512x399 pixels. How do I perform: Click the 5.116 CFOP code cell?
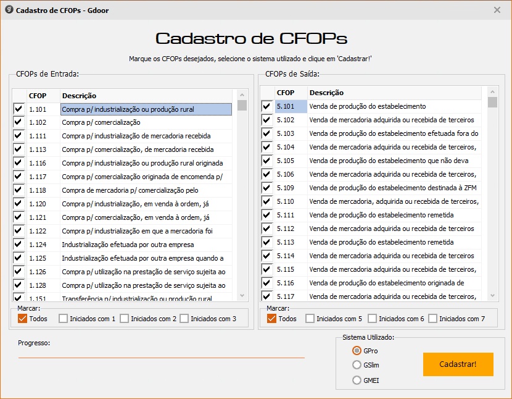[291, 283]
